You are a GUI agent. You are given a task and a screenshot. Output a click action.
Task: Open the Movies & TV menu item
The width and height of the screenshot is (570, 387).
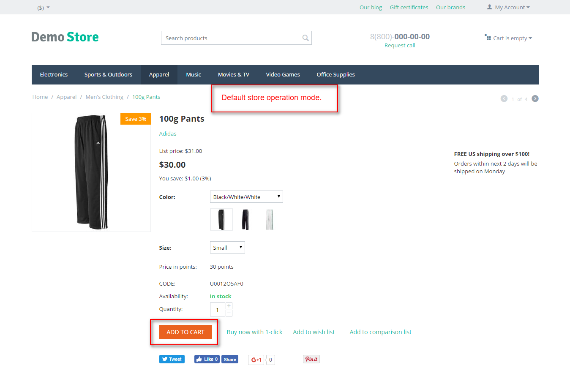233,74
